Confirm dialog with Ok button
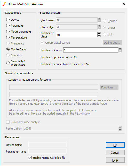Image resolution: width=128 pixels, height=166 pixels. [x=115, y=145]
